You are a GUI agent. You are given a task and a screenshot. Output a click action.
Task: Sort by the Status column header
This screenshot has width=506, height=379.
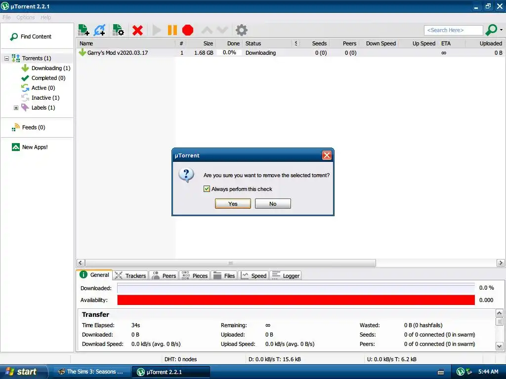pyautogui.click(x=267, y=43)
